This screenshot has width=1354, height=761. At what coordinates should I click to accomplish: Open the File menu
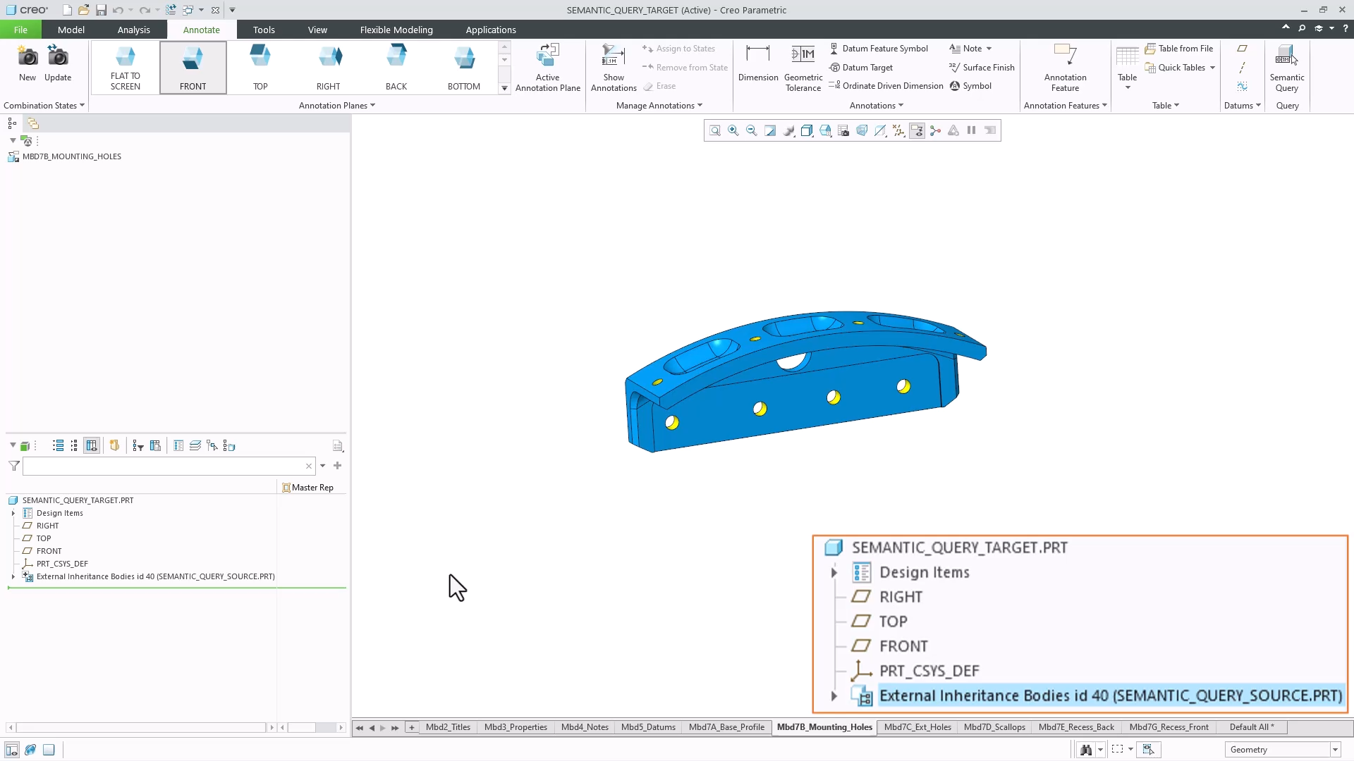click(20, 30)
